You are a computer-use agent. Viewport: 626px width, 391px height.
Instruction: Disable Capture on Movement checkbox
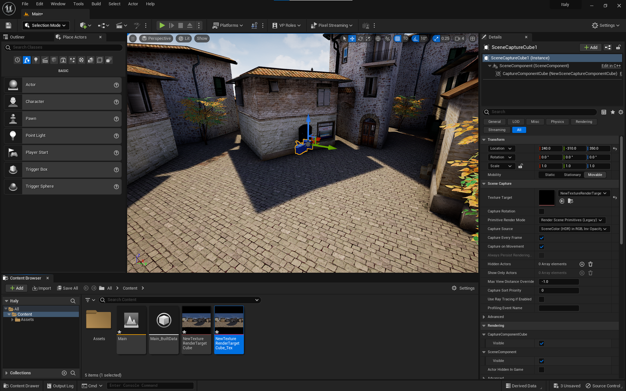[541, 247]
